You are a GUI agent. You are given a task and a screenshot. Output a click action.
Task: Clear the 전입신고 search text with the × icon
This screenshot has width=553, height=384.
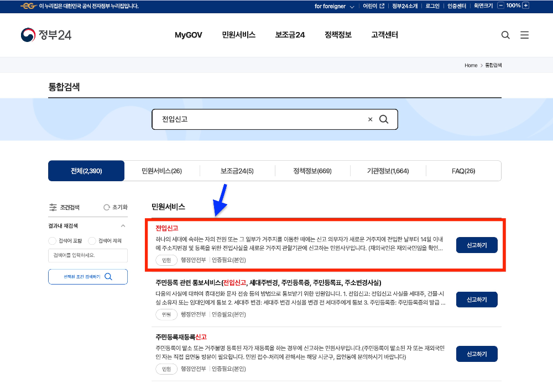(370, 119)
